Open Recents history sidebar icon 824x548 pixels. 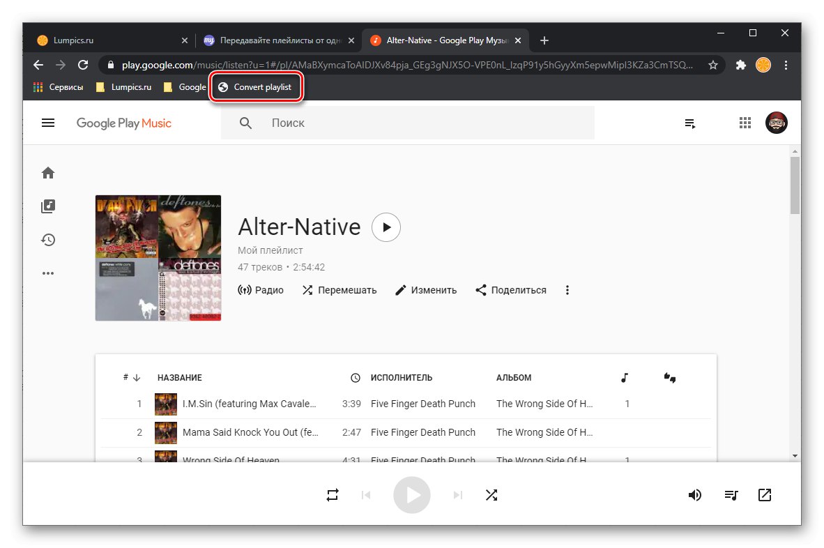click(48, 240)
